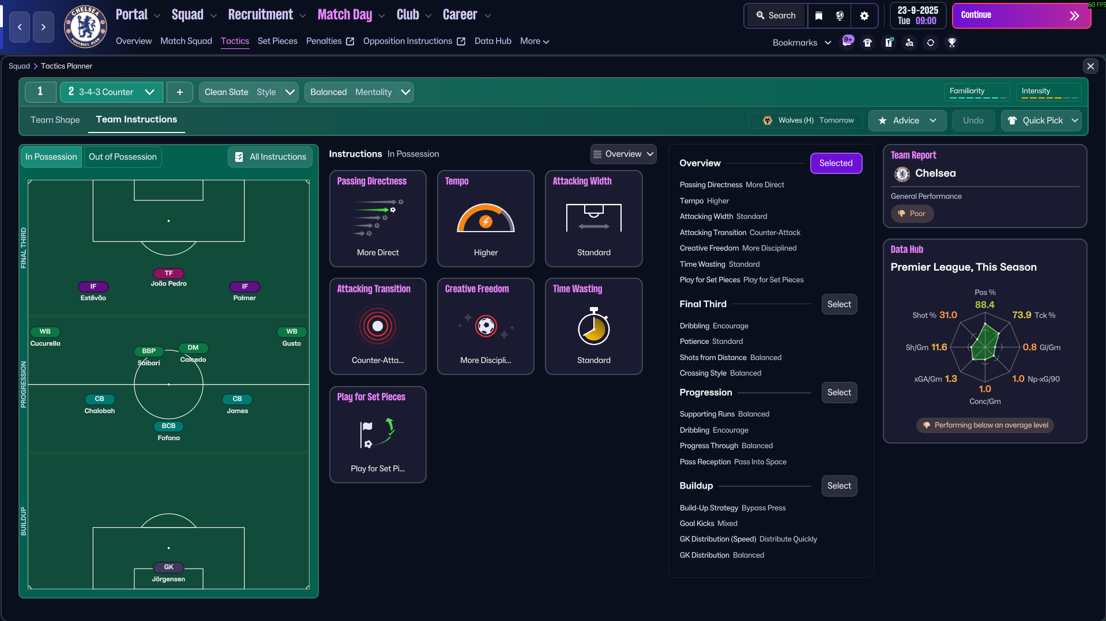Toggle the Selected overview button

point(836,163)
